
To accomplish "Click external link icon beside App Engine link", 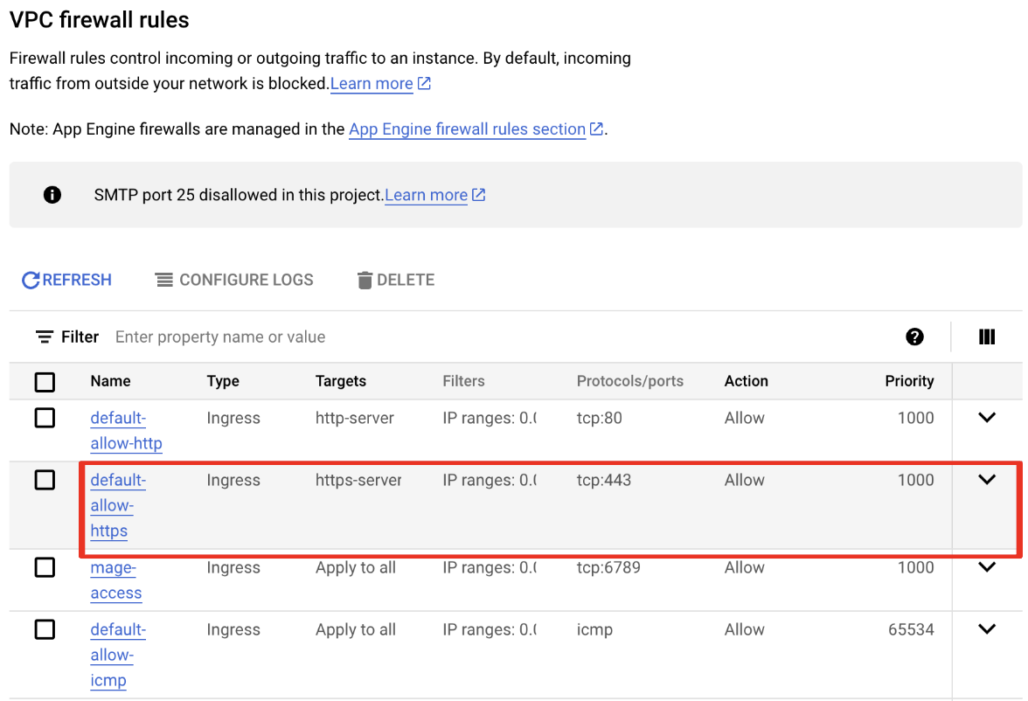I will (x=597, y=129).
